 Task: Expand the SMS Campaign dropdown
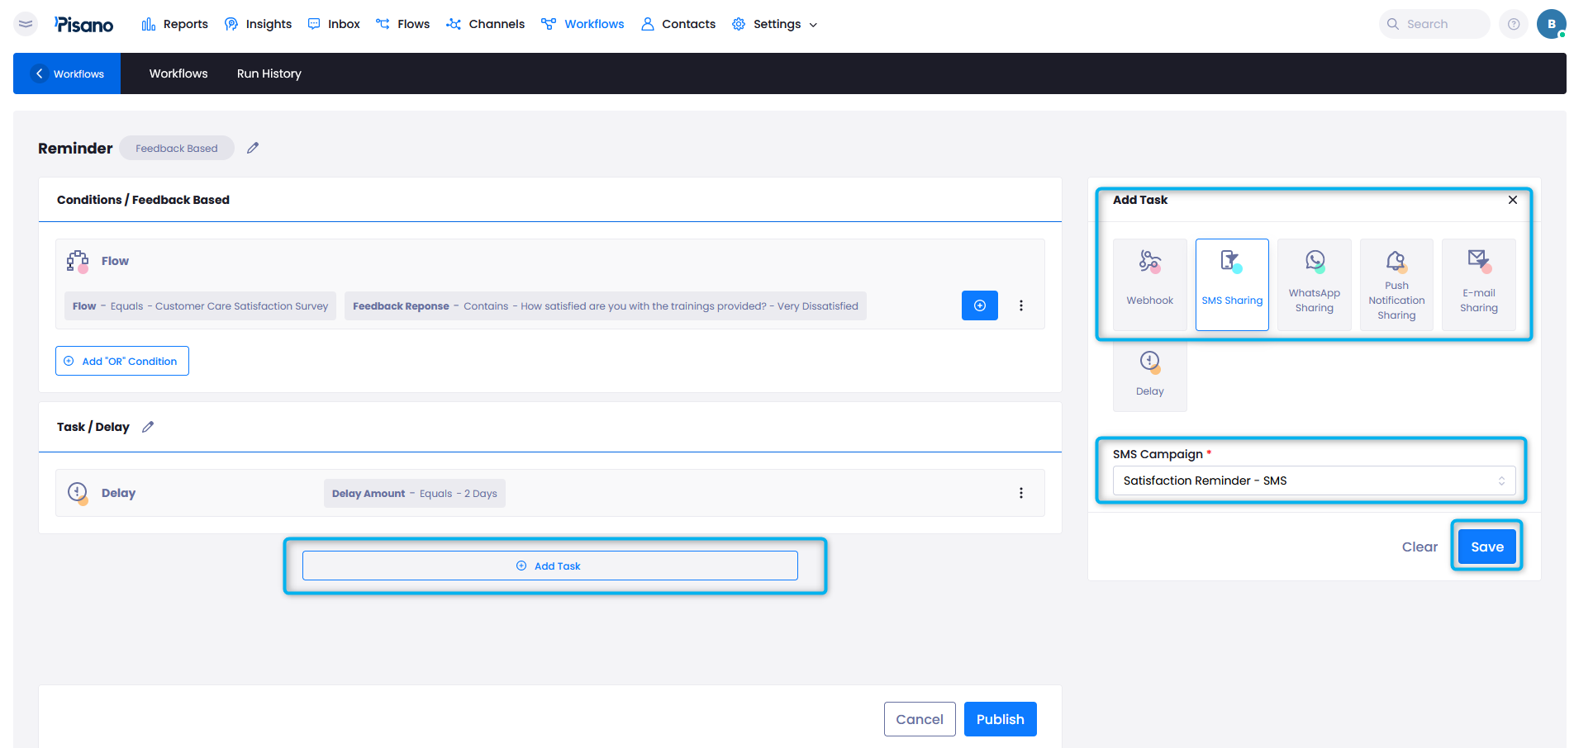[x=1313, y=481]
